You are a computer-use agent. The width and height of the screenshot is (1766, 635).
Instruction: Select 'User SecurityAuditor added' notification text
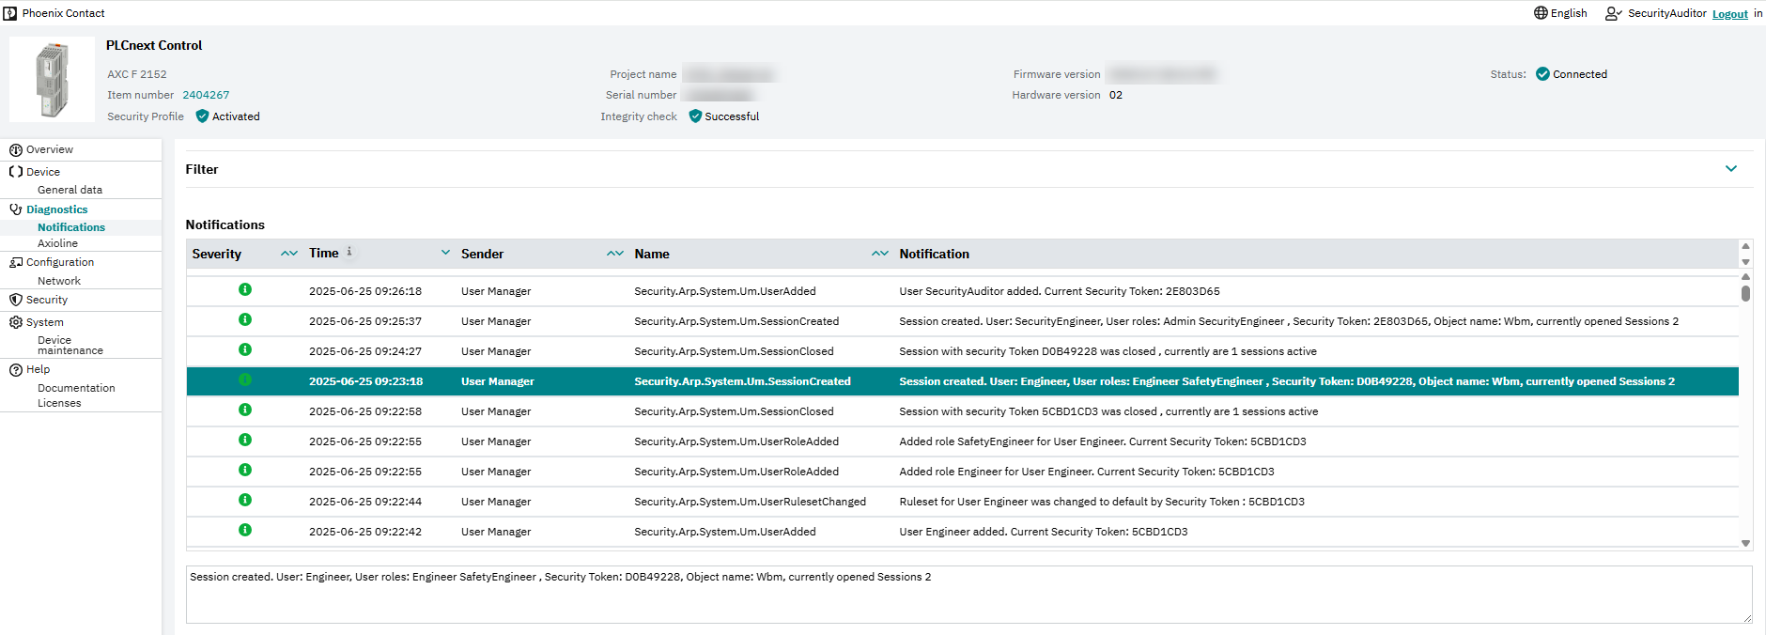[x=1060, y=291]
